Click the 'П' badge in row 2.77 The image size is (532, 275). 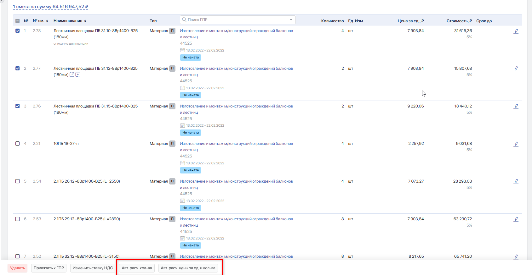[172, 69]
